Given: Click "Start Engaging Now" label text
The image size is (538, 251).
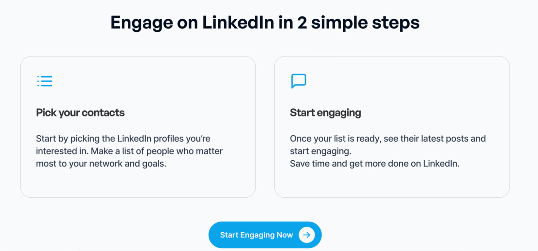Looking at the screenshot, I should [256, 235].
